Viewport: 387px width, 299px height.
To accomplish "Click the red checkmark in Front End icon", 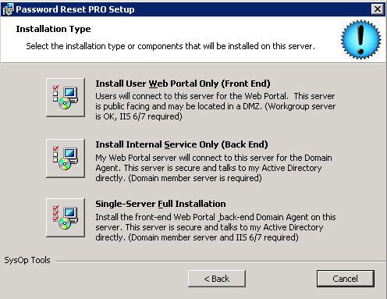I will click(x=55, y=87).
